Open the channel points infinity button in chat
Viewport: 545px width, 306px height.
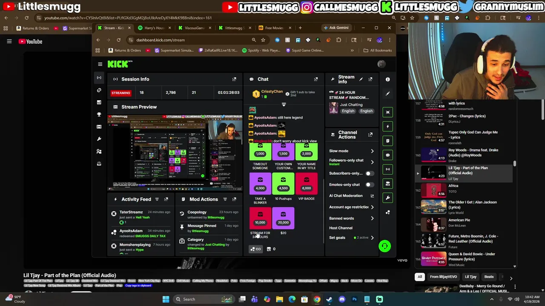(x=256, y=249)
